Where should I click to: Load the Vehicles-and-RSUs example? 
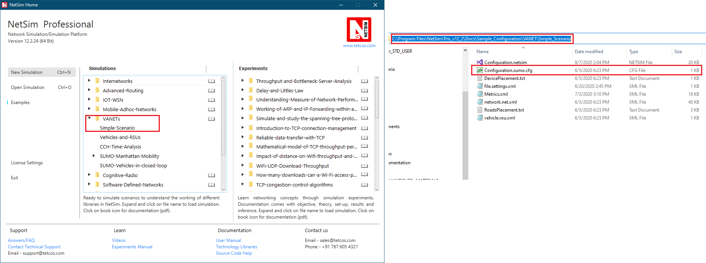tap(120, 138)
